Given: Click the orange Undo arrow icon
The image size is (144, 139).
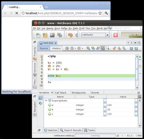Looking at the screenshot, I should tap(70, 35).
